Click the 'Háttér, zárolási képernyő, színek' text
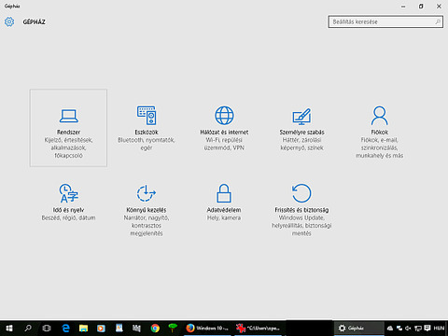This screenshot has height=336, width=448. [301, 144]
